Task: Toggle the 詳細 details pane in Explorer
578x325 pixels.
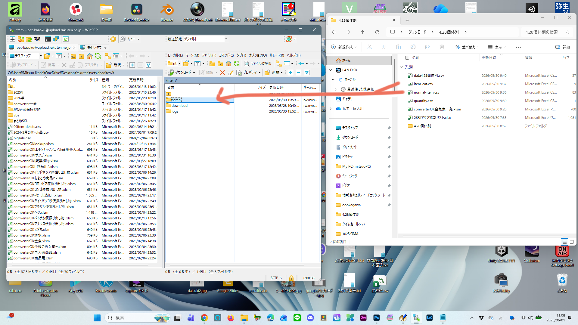Action: pyautogui.click(x=562, y=47)
